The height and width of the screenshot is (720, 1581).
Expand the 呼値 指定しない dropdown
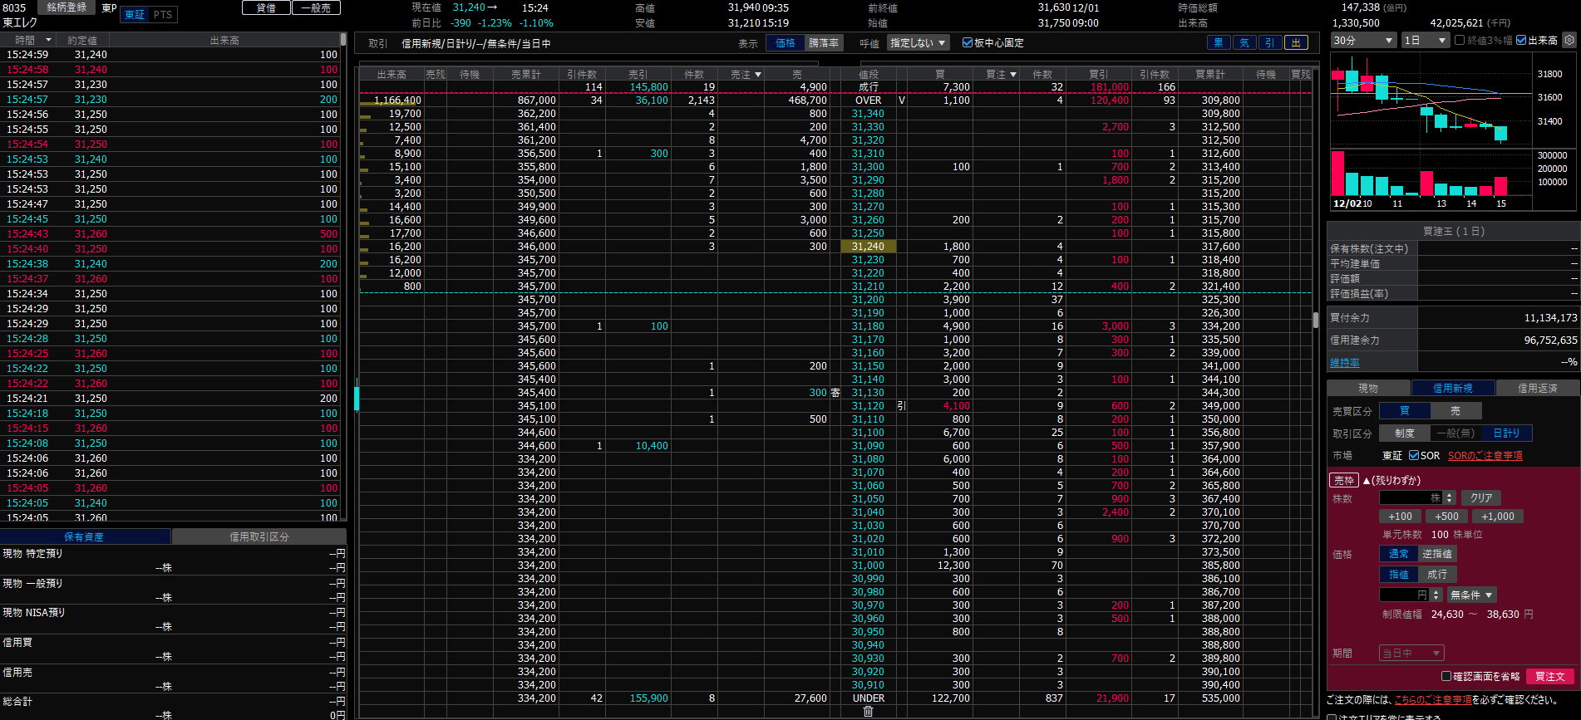(x=918, y=43)
